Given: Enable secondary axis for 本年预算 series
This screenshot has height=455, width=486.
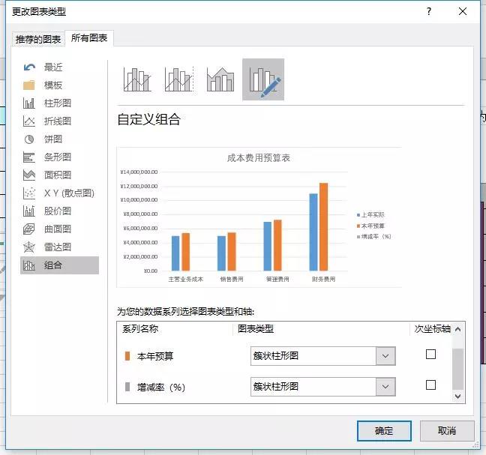Looking at the screenshot, I should pos(430,355).
